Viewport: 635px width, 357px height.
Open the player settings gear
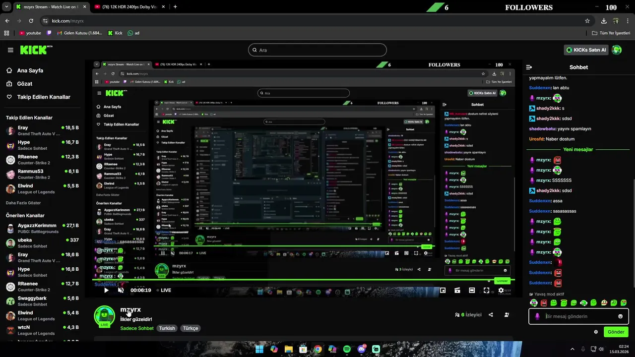(x=501, y=291)
